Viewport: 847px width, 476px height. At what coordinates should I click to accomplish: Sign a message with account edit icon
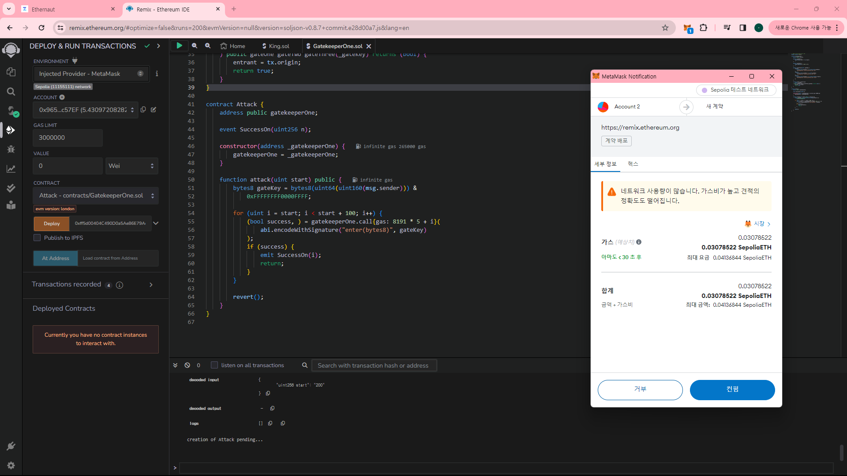154,110
